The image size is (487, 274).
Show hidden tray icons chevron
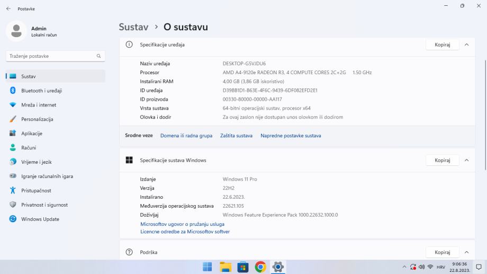[x=404, y=267]
